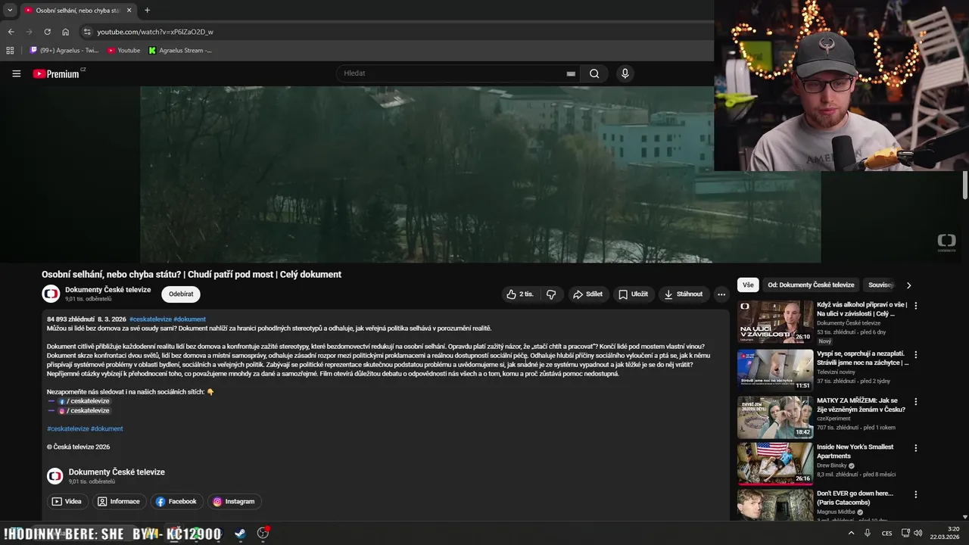This screenshot has width=969, height=545.
Task: Open options menu for Když vás alkohol video
Action: [x=915, y=306]
